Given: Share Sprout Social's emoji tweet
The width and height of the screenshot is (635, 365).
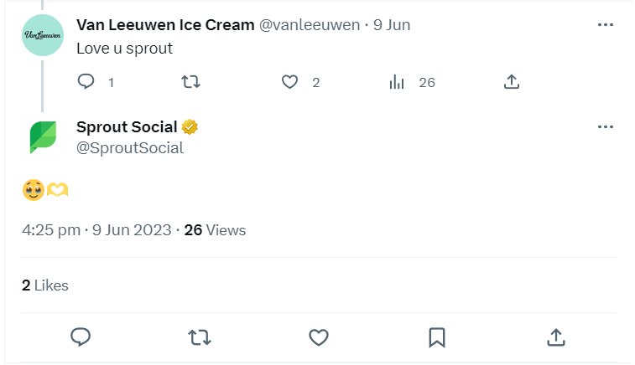Looking at the screenshot, I should click(555, 337).
